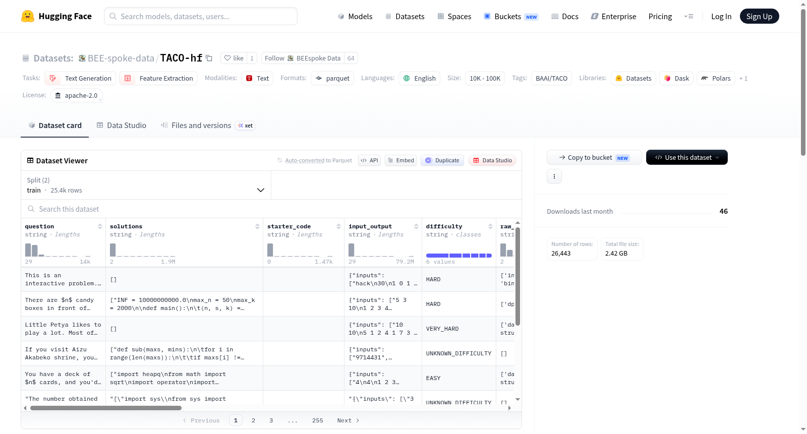Open the BEE-spoke-data organization link

tap(121, 58)
